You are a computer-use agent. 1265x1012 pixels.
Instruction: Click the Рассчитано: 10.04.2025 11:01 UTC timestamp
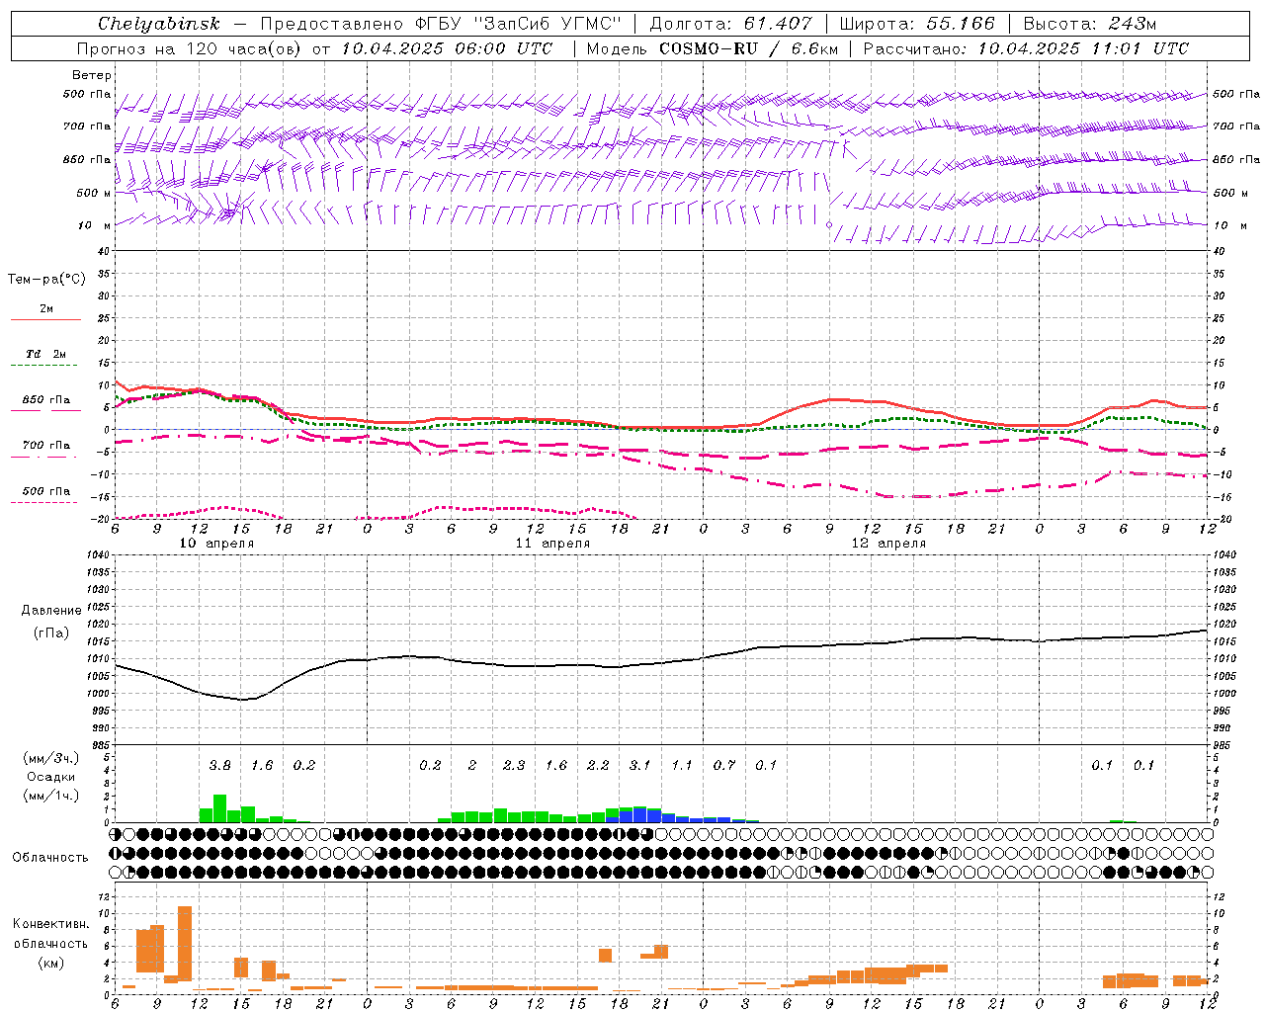tap(1026, 48)
